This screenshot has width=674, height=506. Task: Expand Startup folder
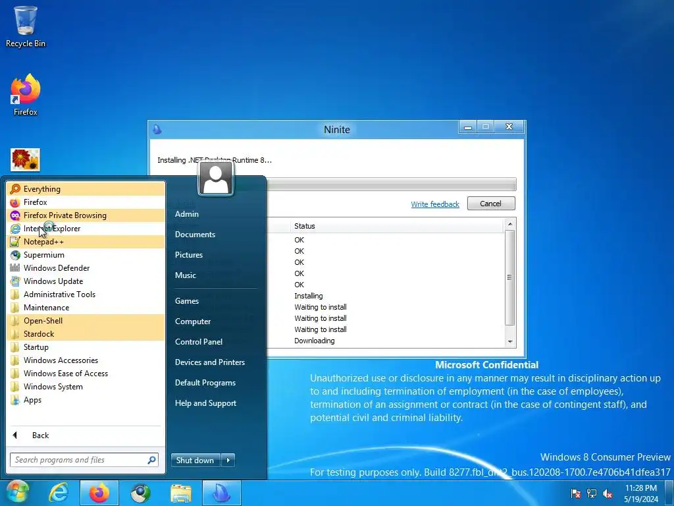(x=86, y=347)
